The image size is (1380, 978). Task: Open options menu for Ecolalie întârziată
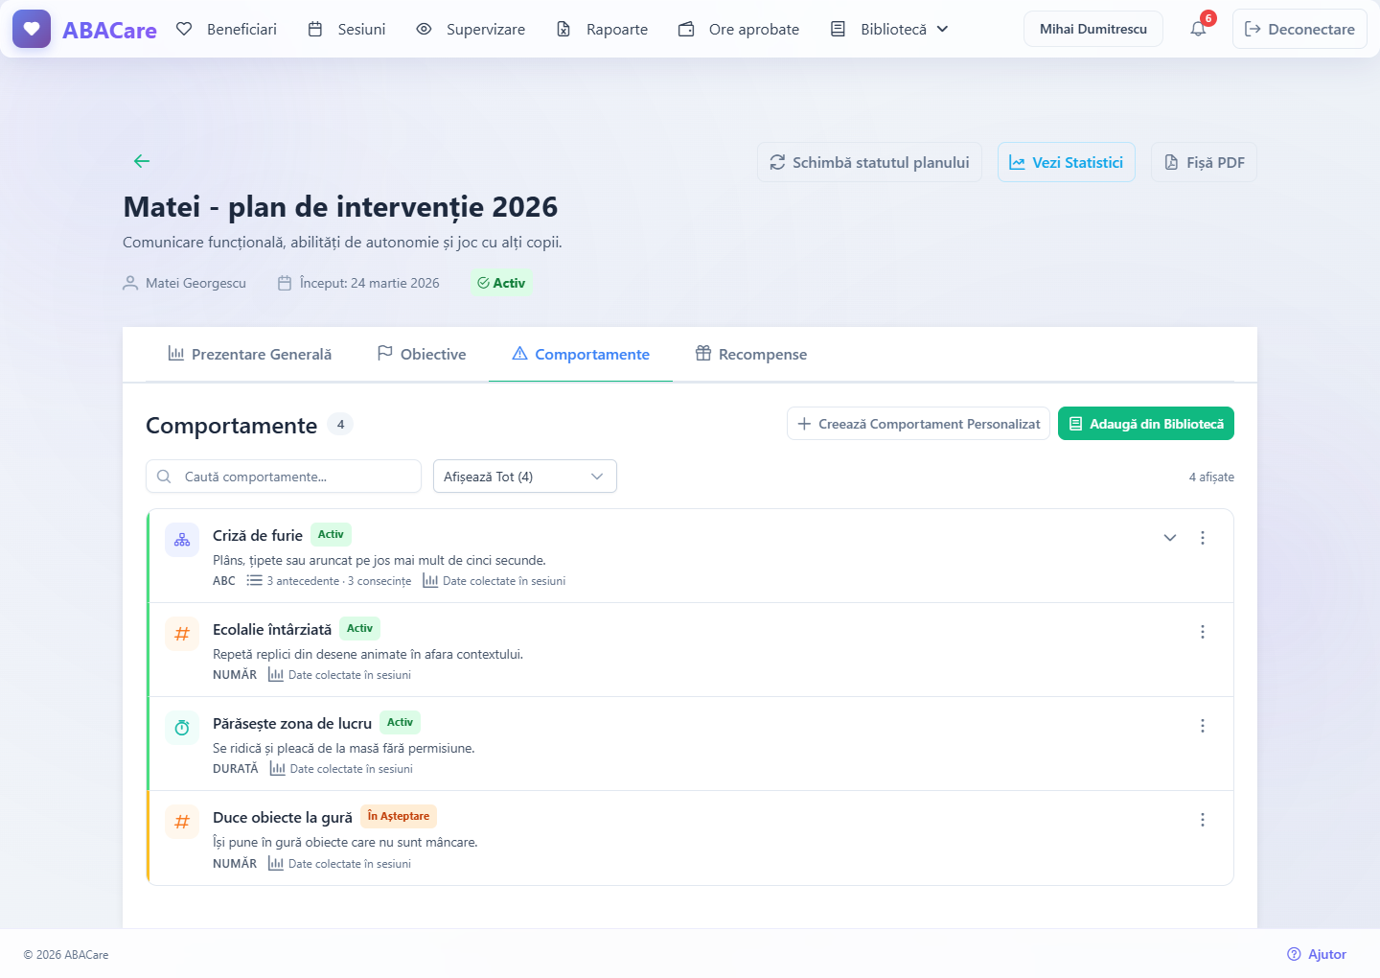click(x=1203, y=632)
